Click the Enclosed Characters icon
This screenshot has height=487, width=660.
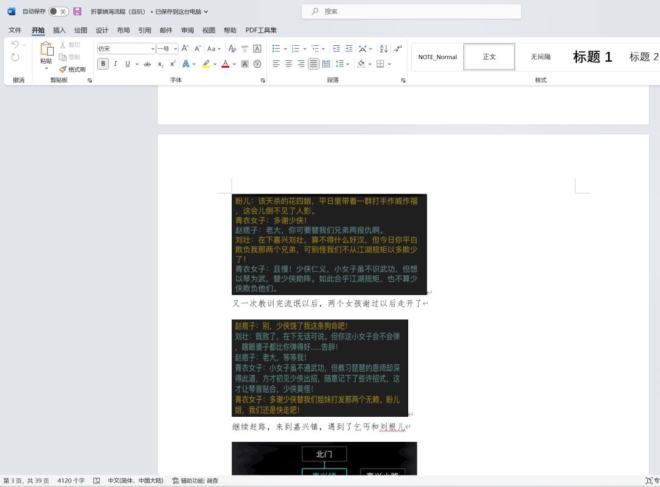[257, 64]
